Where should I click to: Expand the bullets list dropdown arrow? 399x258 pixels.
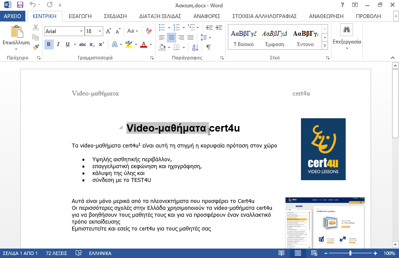169,28
